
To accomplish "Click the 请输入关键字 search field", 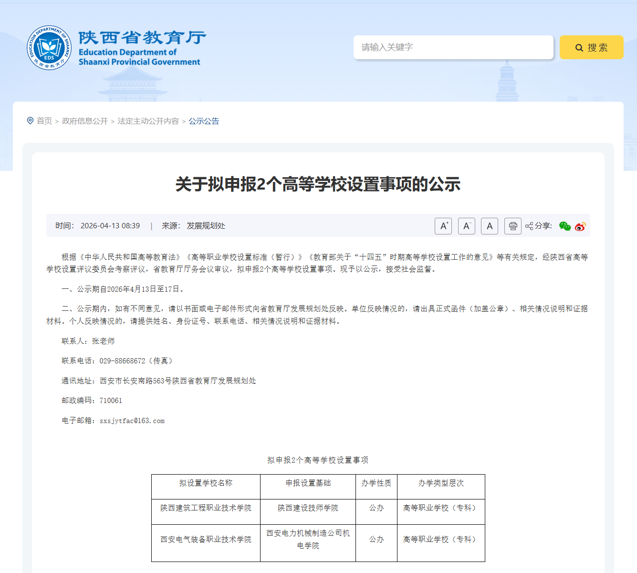I will (453, 47).
